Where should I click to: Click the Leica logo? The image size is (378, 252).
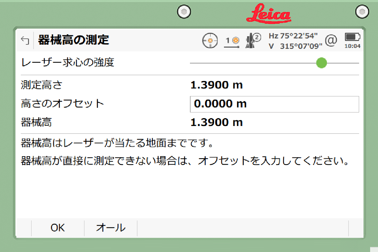tap(269, 14)
